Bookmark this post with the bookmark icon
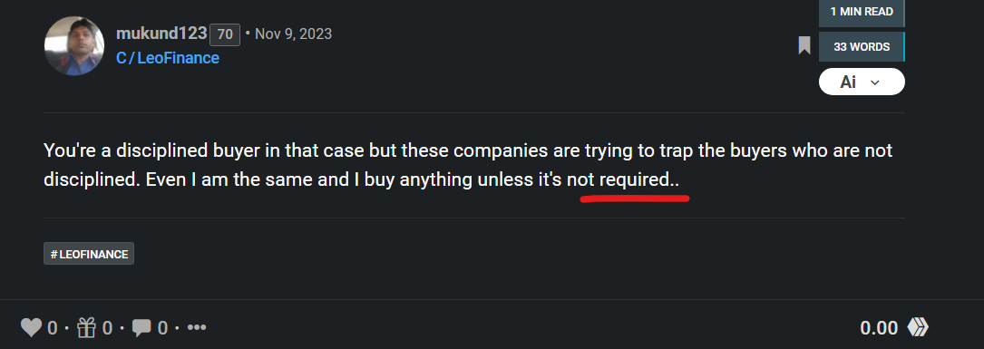This screenshot has width=984, height=349. coord(804,45)
